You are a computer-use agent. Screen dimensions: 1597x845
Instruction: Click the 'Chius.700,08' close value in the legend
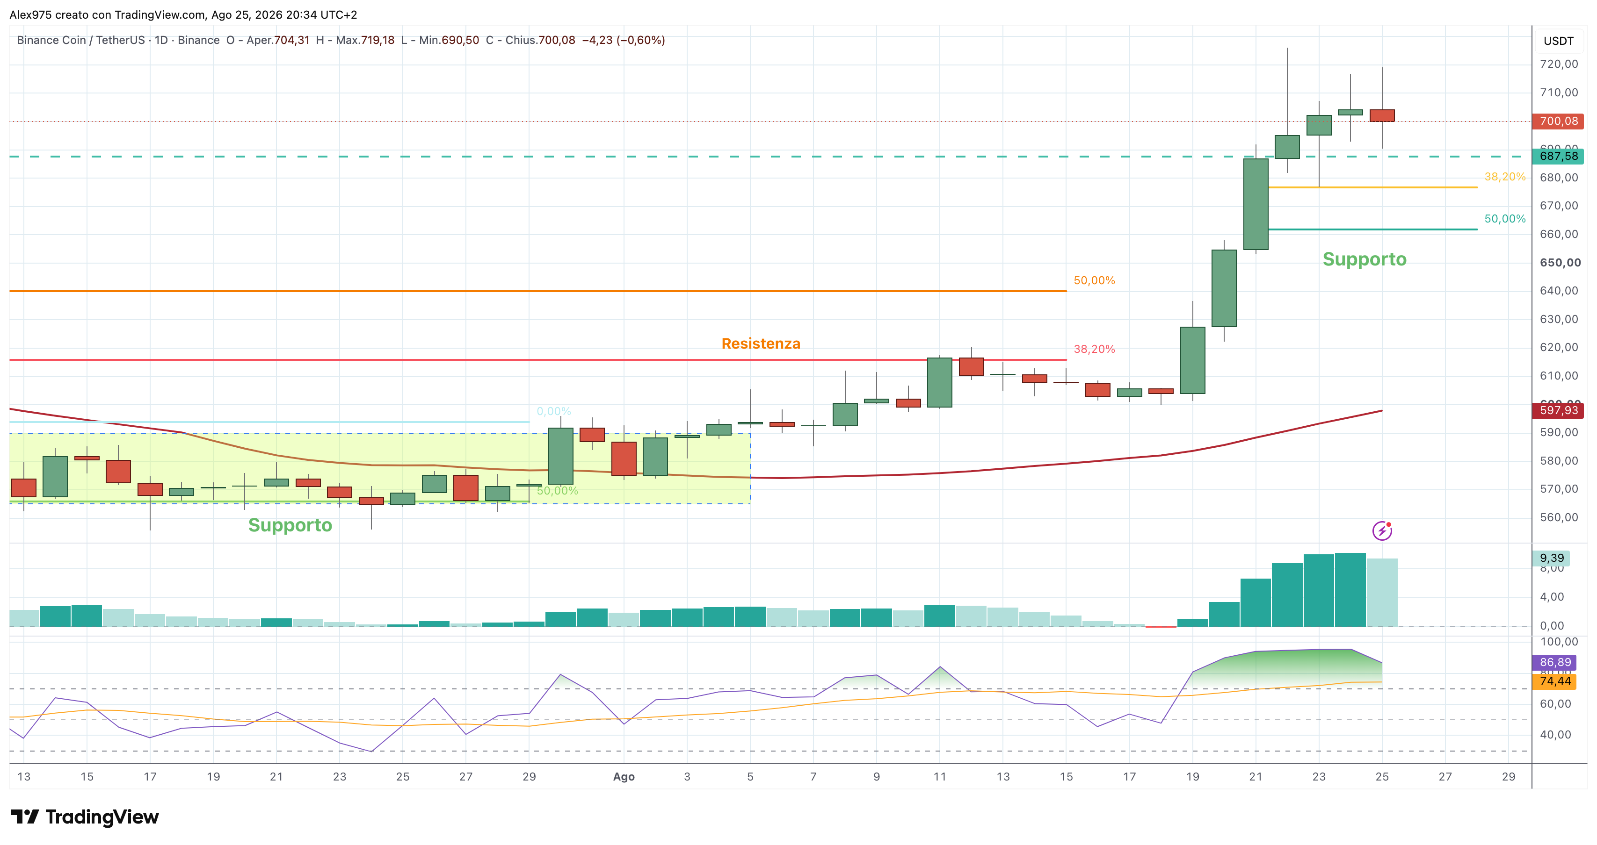click(x=540, y=40)
